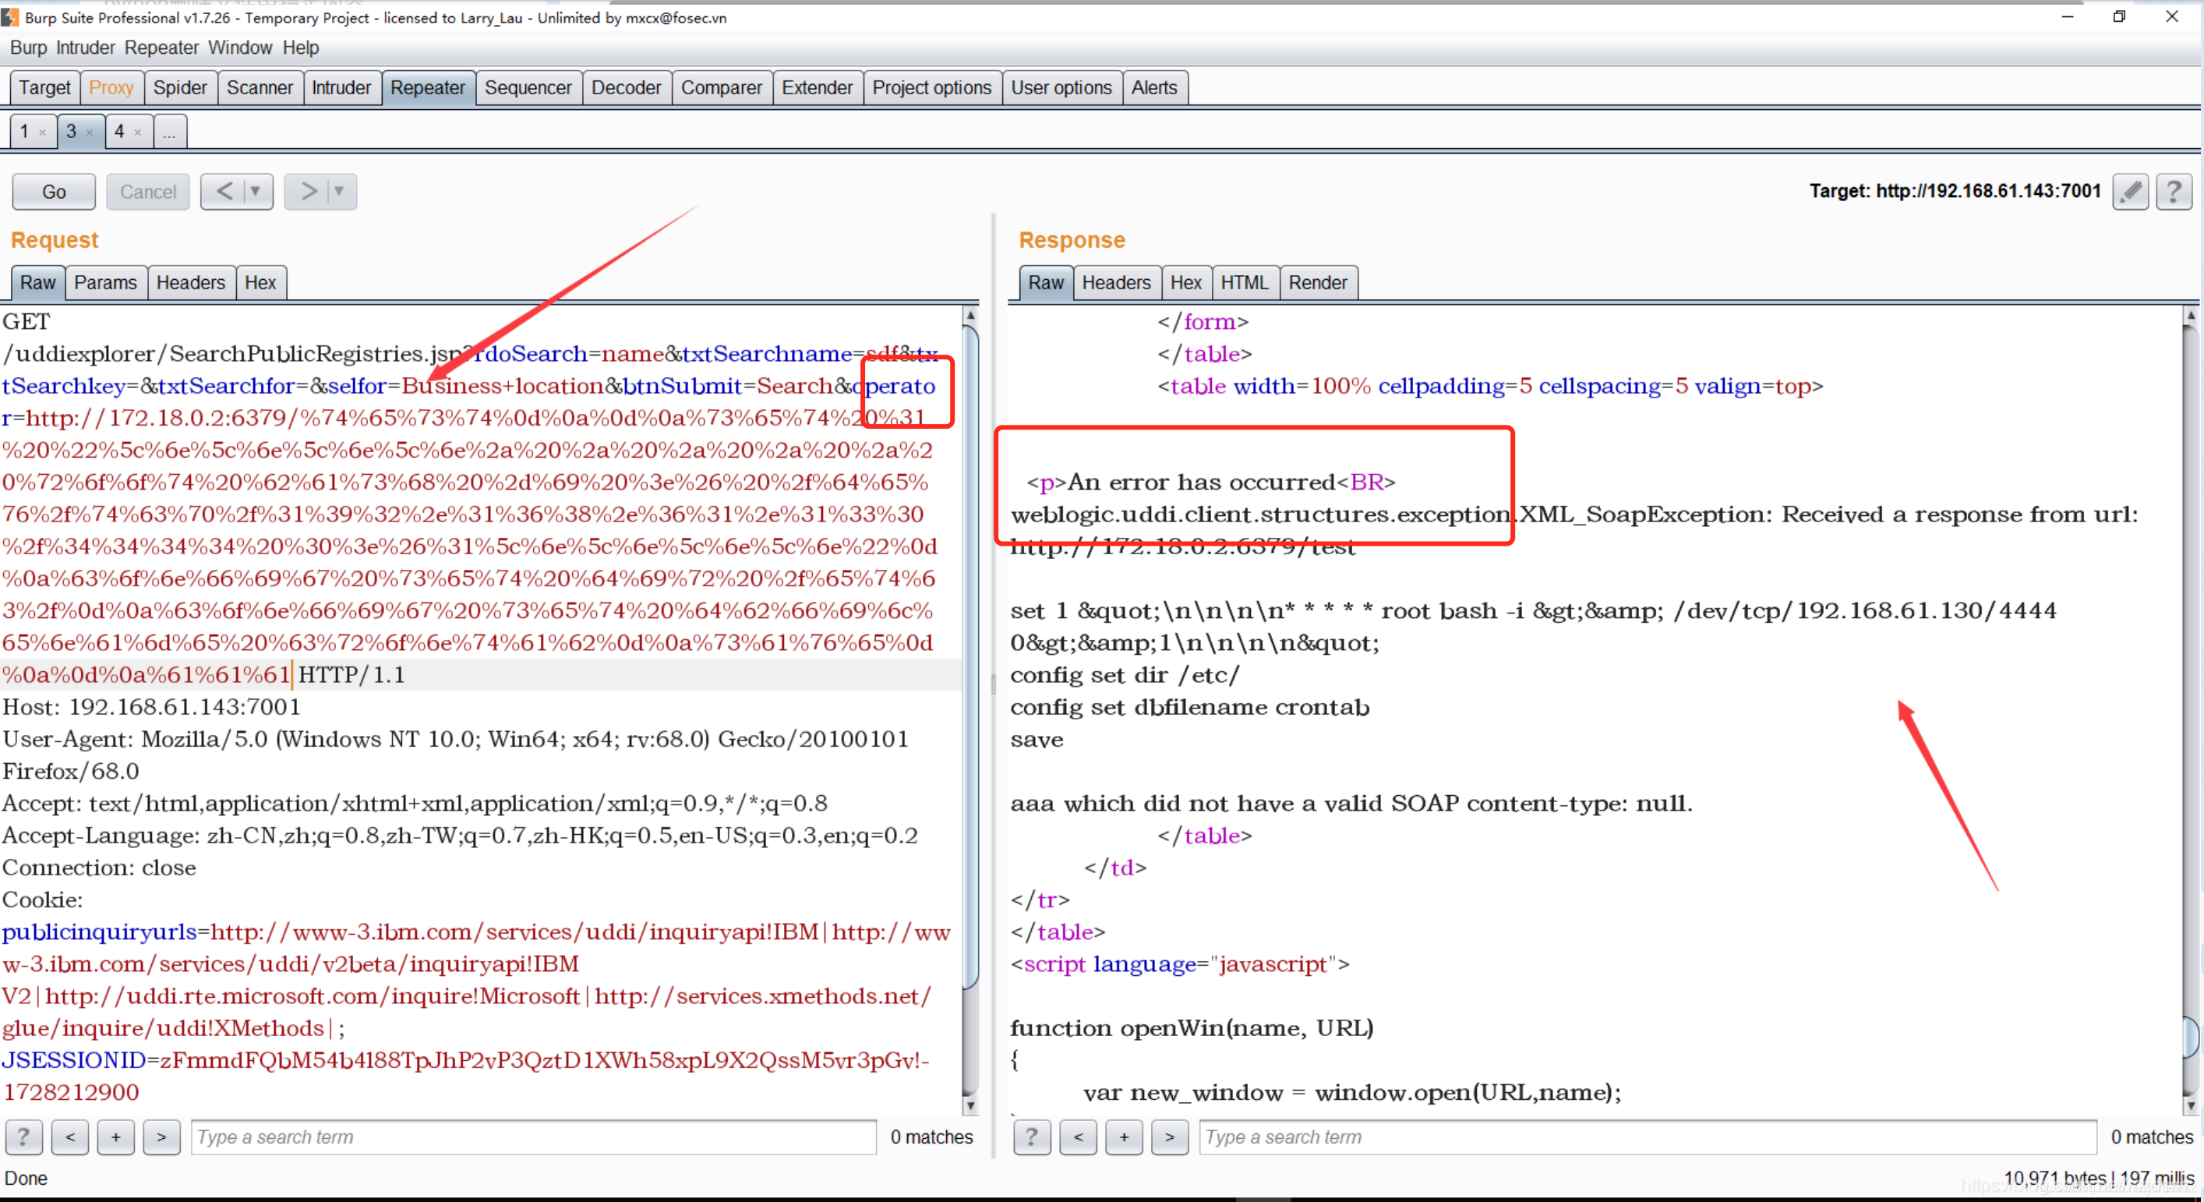2204x1202 pixels.
Task: Click 'config set dbfilename crontab' response line
Action: pyautogui.click(x=1189, y=707)
